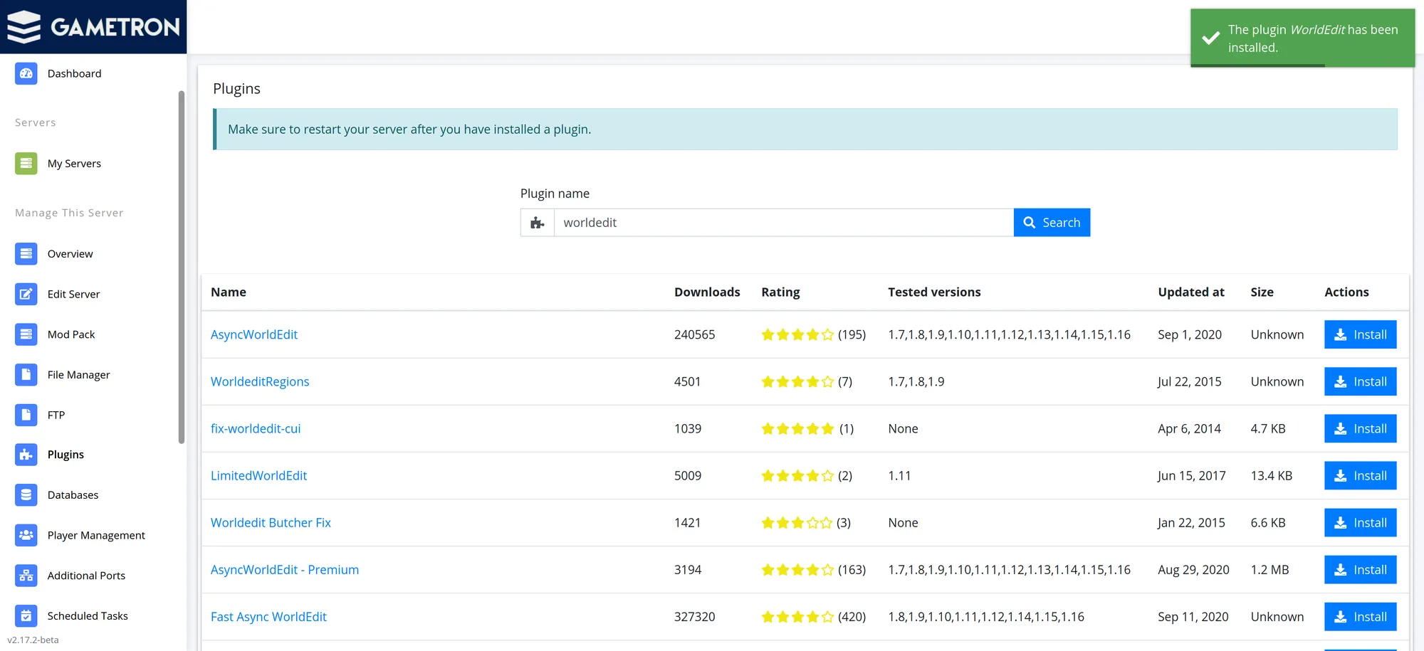Open the FTP menu item
This screenshot has width=1424, height=651.
click(56, 415)
